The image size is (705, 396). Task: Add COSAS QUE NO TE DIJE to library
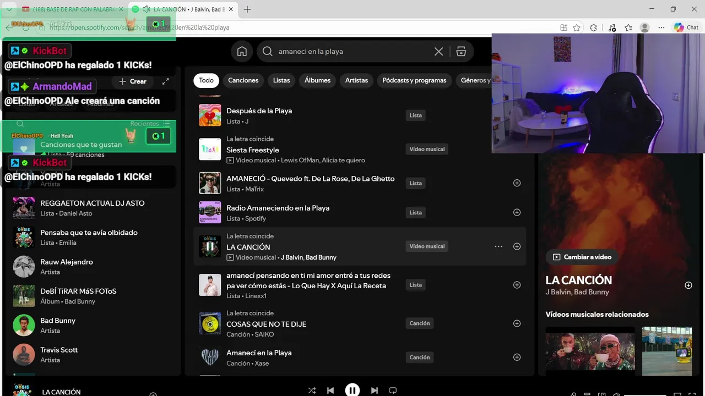tap(517, 323)
